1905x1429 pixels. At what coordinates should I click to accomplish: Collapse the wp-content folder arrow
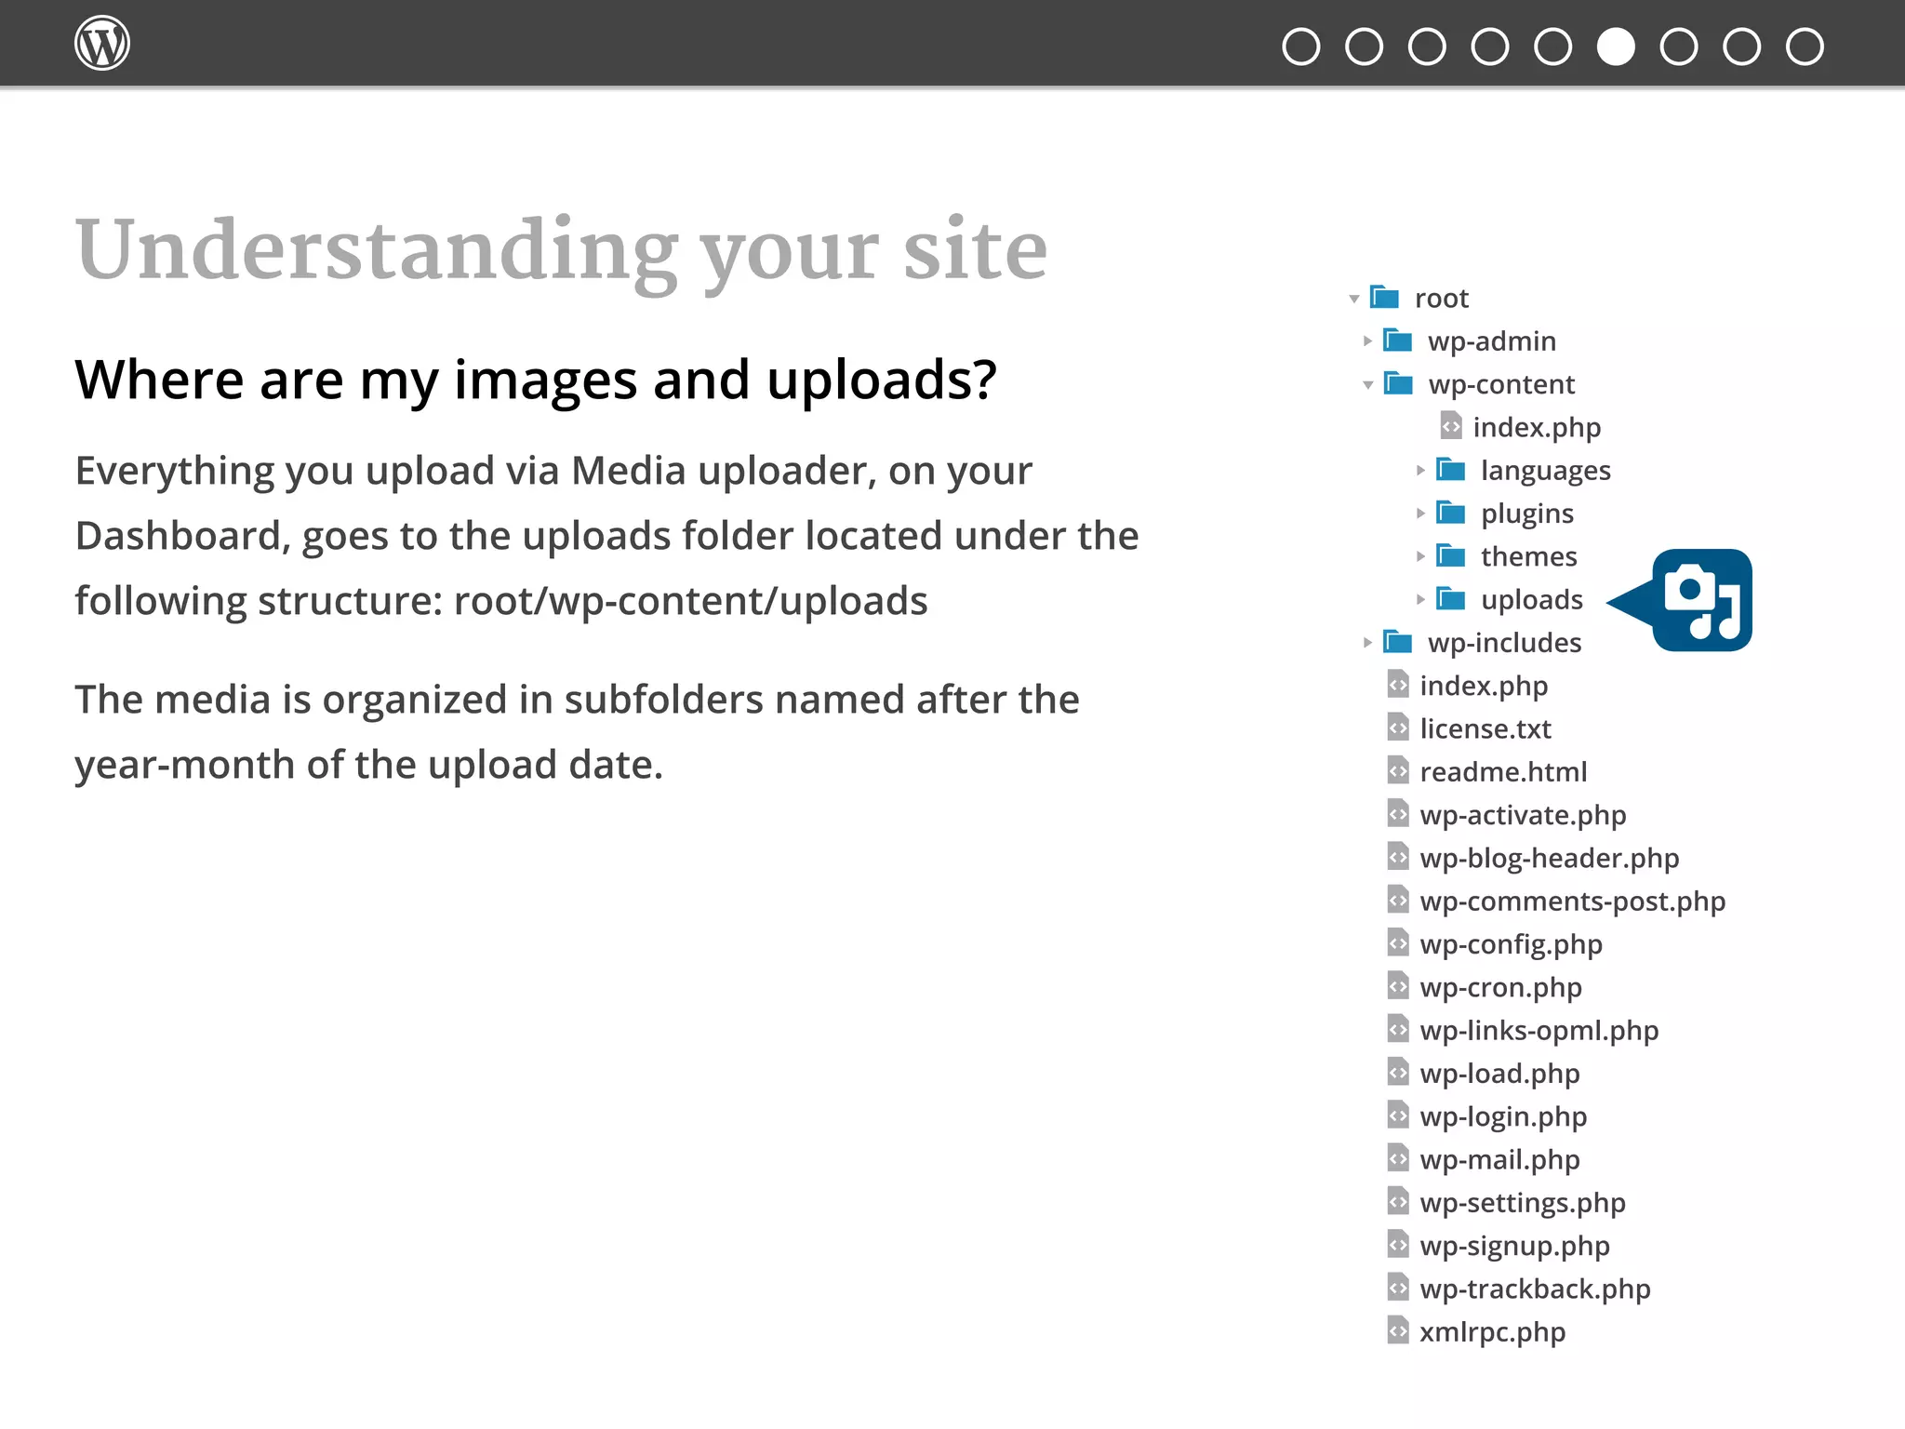(1367, 384)
